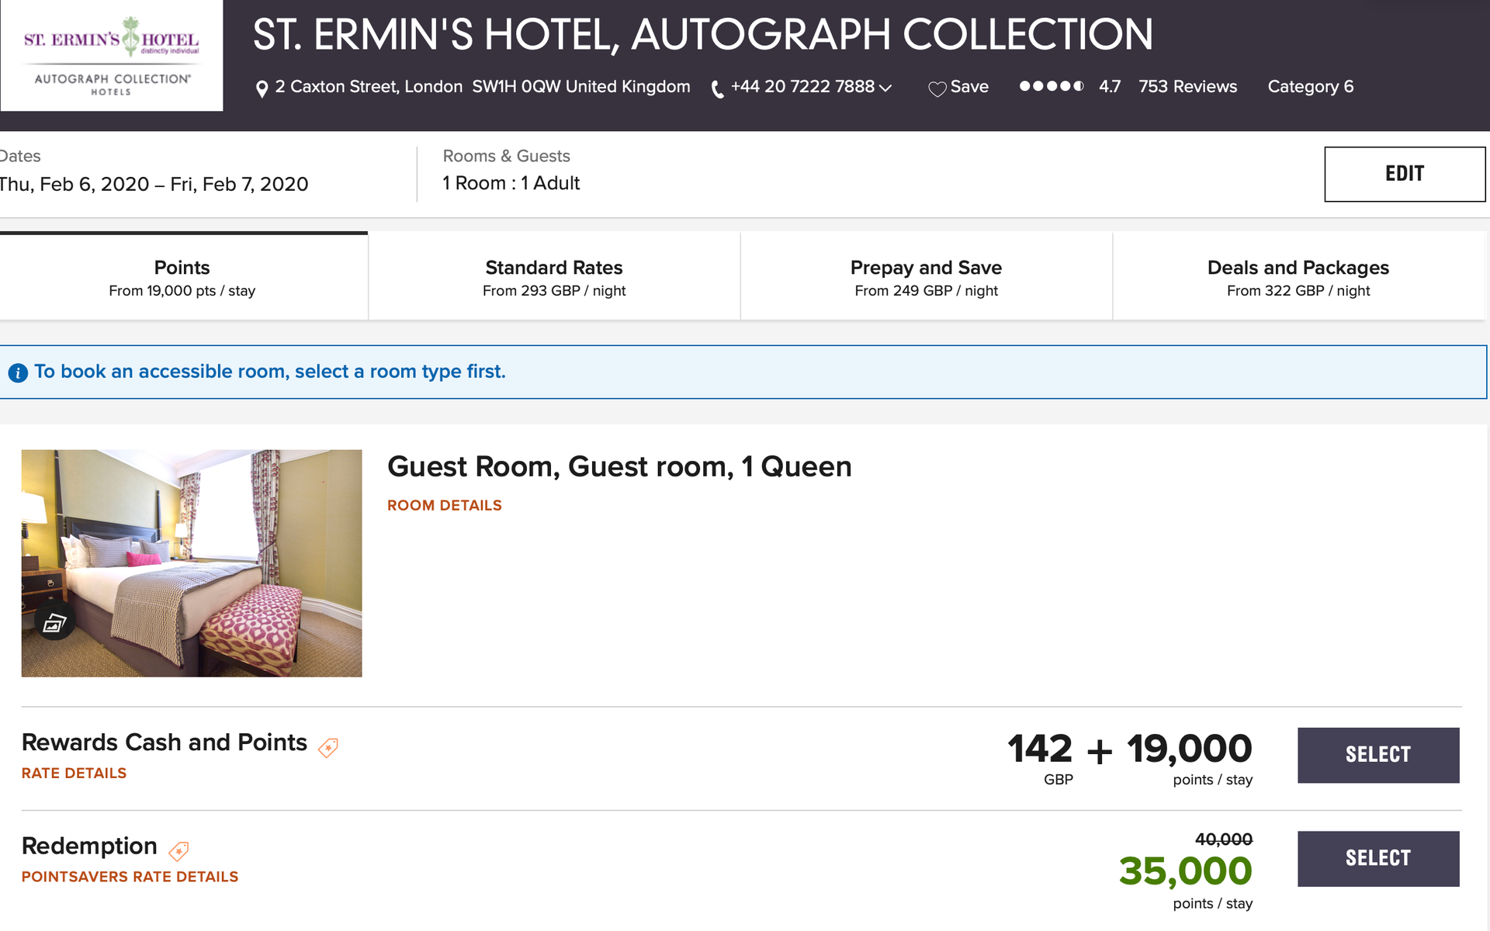Click the Guest Room photo thumbnail
The image size is (1490, 931).
tap(191, 562)
